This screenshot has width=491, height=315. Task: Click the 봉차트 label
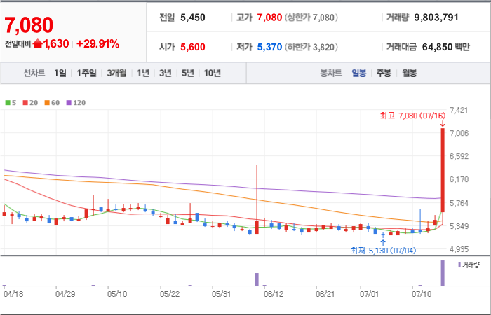click(330, 73)
